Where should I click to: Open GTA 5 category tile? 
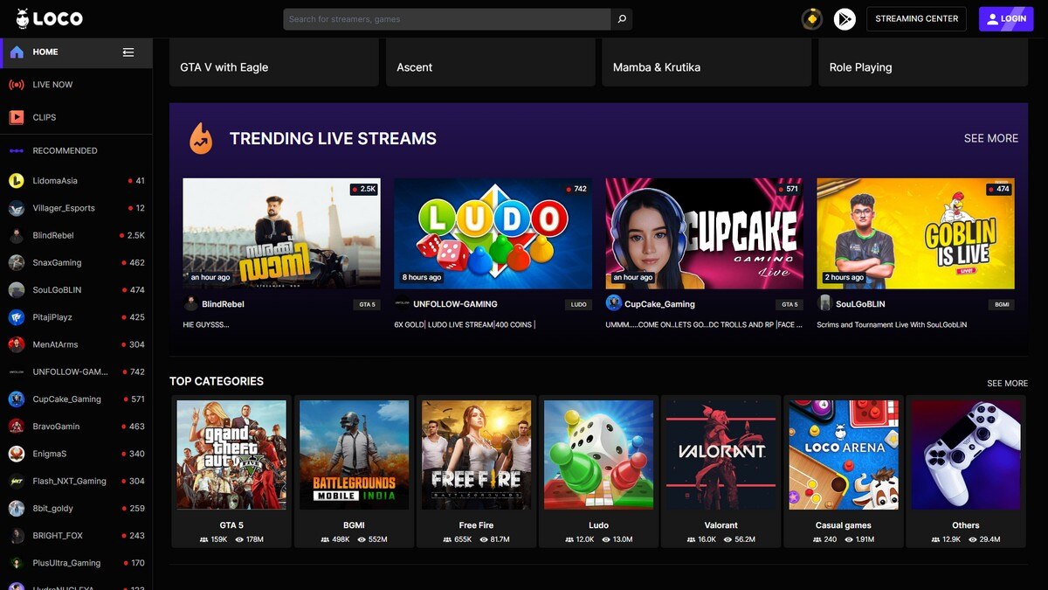[231, 471]
